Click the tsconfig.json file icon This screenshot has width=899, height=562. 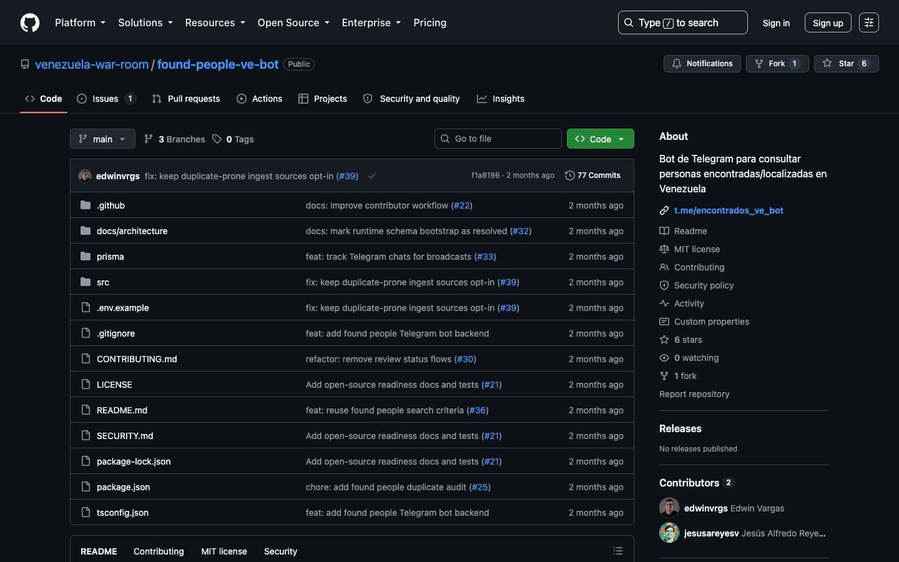tap(86, 513)
